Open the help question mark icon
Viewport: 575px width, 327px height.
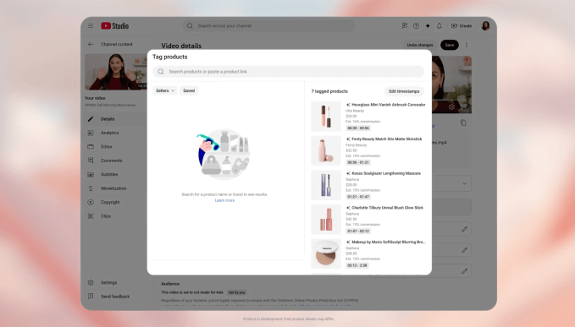click(416, 26)
